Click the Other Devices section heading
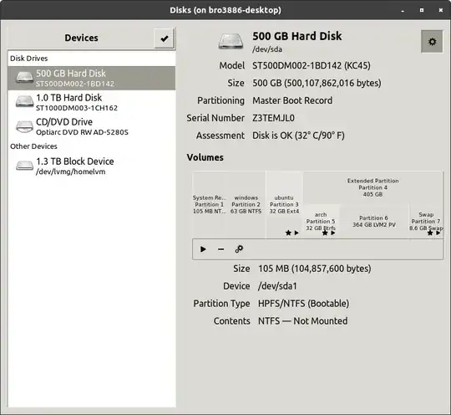 pos(33,146)
